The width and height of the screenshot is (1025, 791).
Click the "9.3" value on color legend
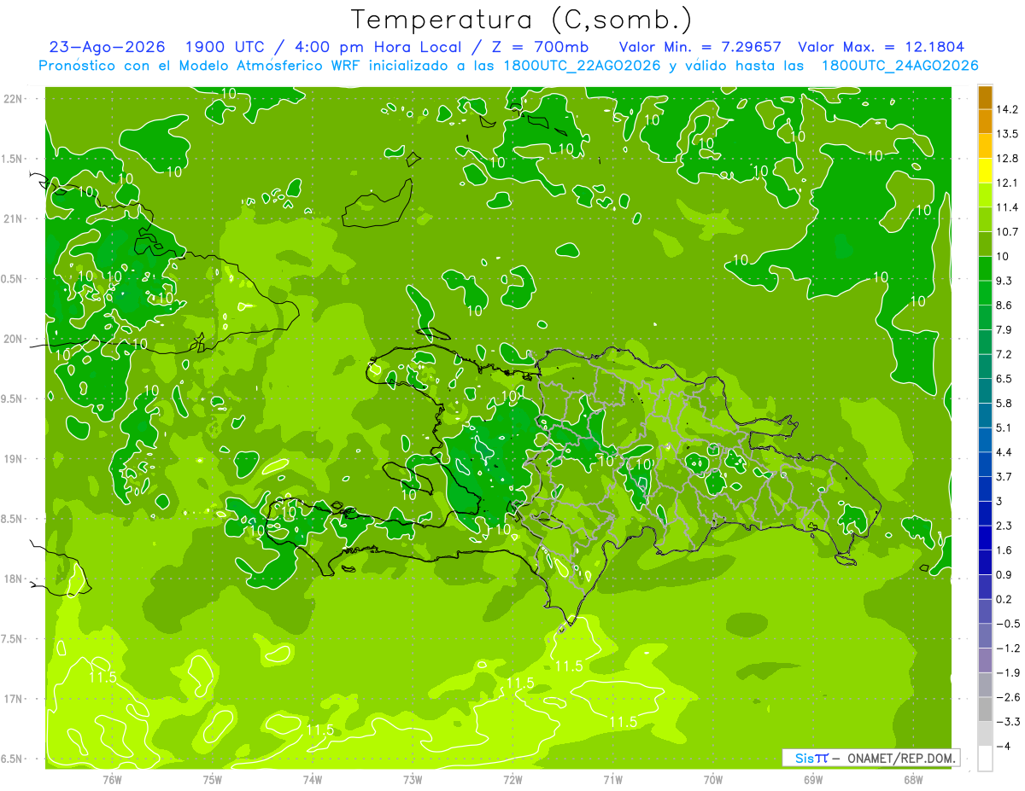point(1004,281)
